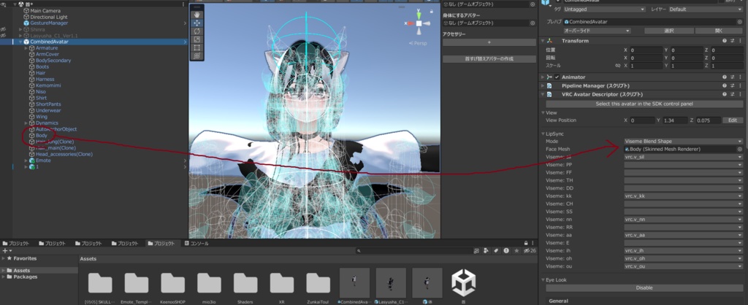Open the Default layer dropdown
The width and height of the screenshot is (748, 305).
coord(706,9)
